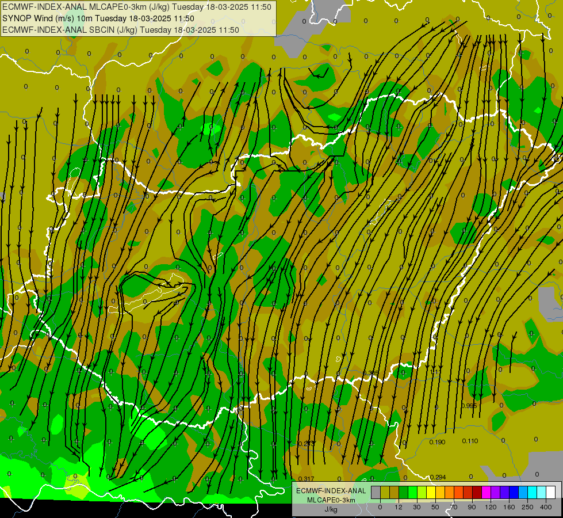Pick the yellow-green swatch above the 30 label
The width and height of the screenshot is (563, 518).
click(422, 492)
